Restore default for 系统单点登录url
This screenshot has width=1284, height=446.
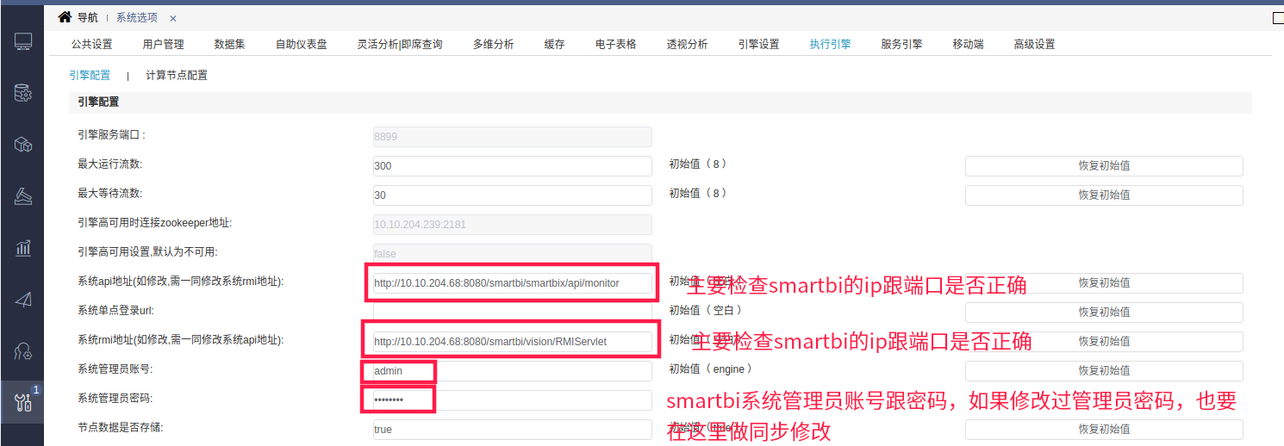click(1104, 312)
